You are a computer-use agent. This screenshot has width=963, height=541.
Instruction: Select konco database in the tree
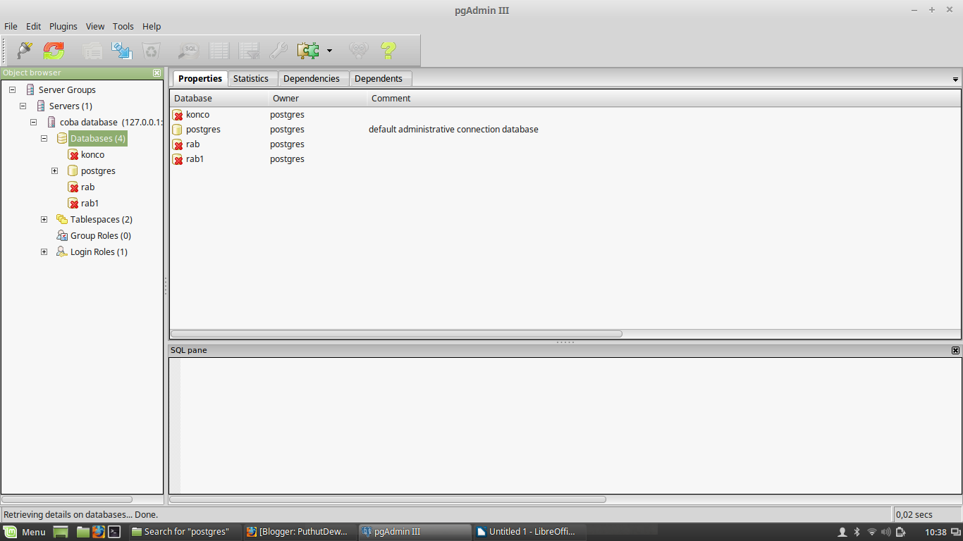click(x=92, y=155)
